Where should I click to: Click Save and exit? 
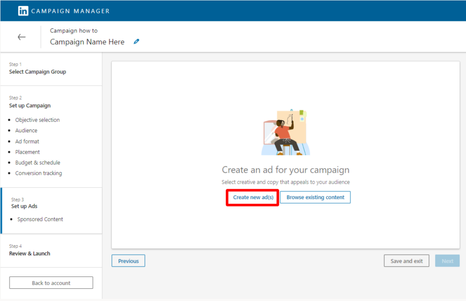click(406, 261)
